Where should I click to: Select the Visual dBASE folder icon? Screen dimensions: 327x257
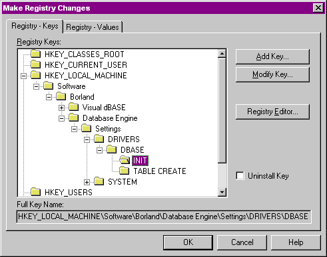pos(74,107)
